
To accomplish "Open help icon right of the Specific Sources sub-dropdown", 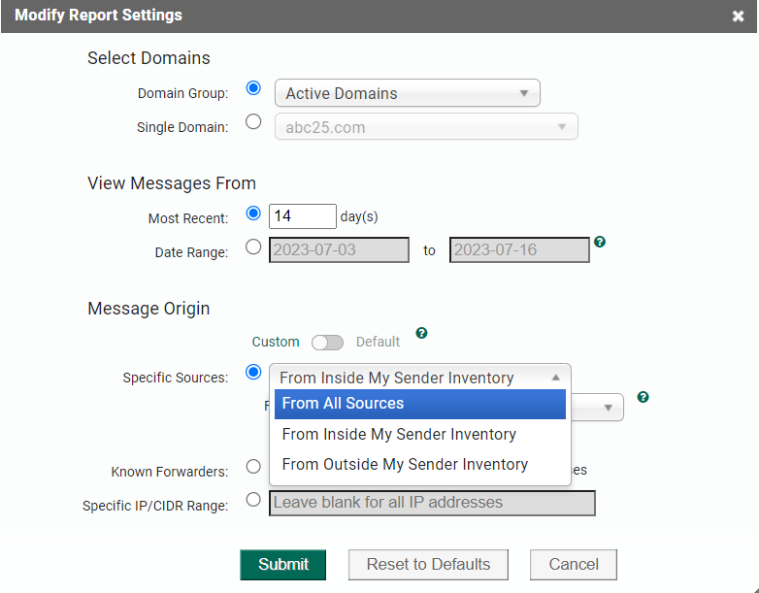I will [643, 397].
